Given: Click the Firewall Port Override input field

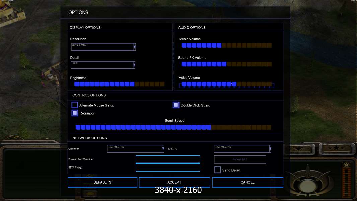Looking at the screenshot, I should (x=167, y=159).
